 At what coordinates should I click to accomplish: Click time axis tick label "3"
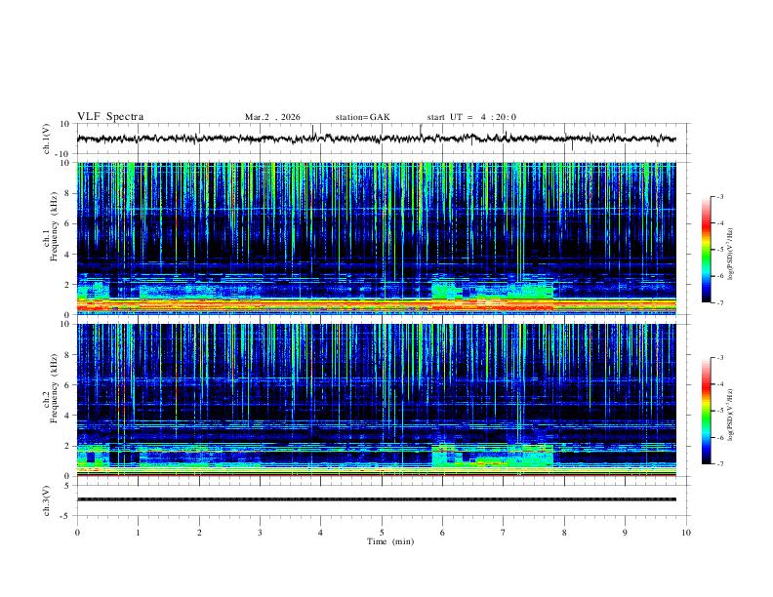[260, 533]
